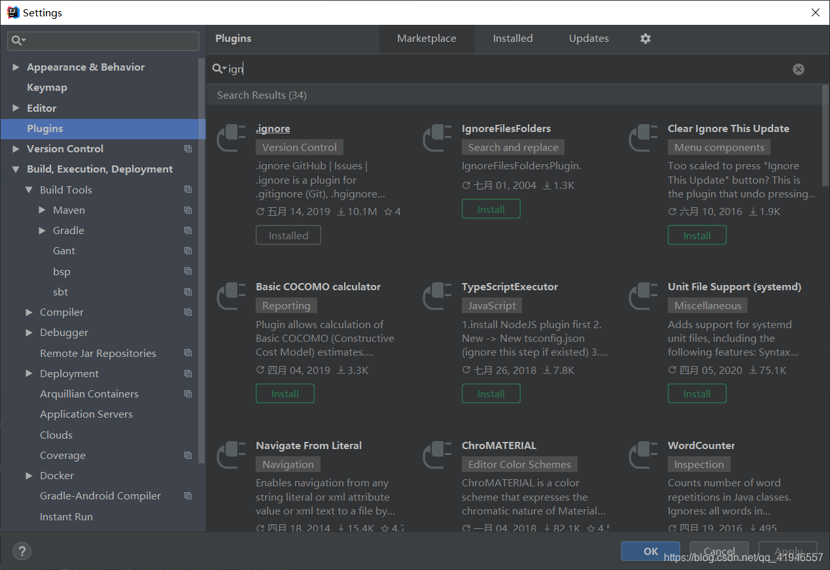Install the Clear Ignore This Update plugin

pyautogui.click(x=697, y=235)
